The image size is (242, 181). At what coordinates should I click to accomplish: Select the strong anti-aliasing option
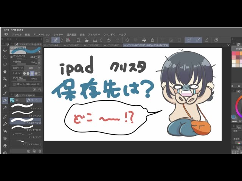[x=36, y=74]
